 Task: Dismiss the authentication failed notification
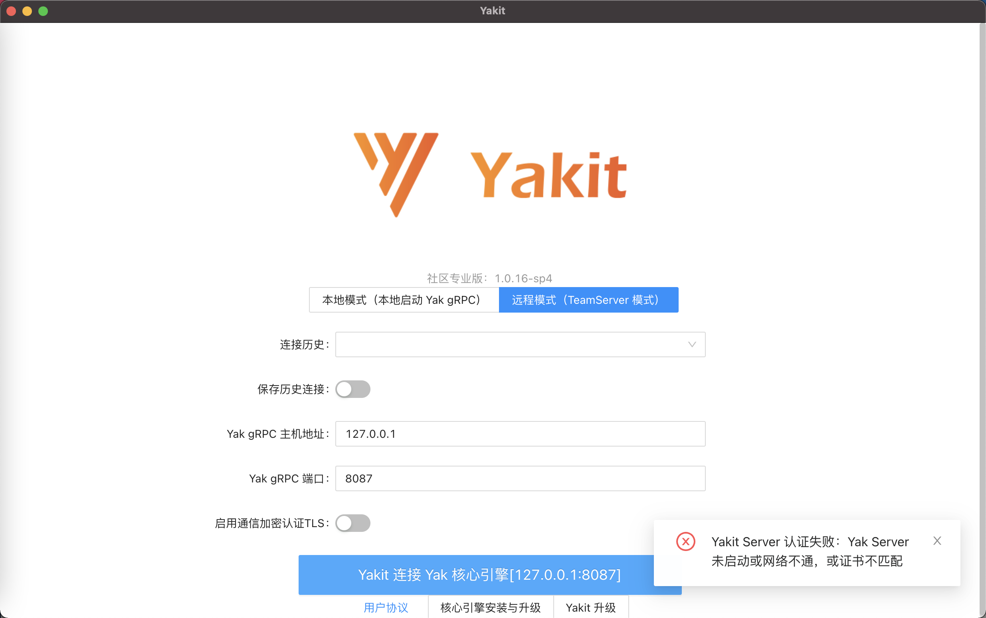[x=937, y=541]
